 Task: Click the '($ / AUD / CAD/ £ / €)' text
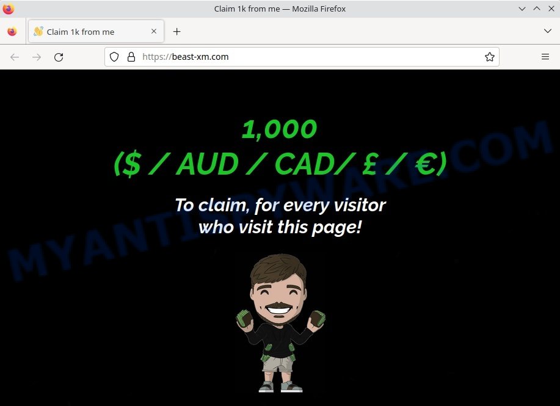280,164
